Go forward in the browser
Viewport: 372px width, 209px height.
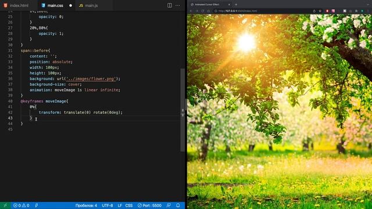click(x=197, y=11)
